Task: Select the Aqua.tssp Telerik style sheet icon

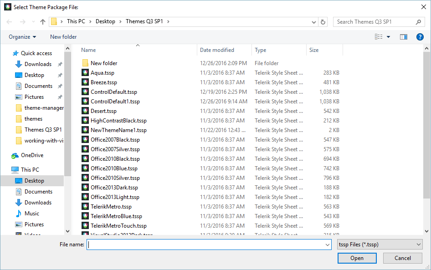Action: (85, 72)
